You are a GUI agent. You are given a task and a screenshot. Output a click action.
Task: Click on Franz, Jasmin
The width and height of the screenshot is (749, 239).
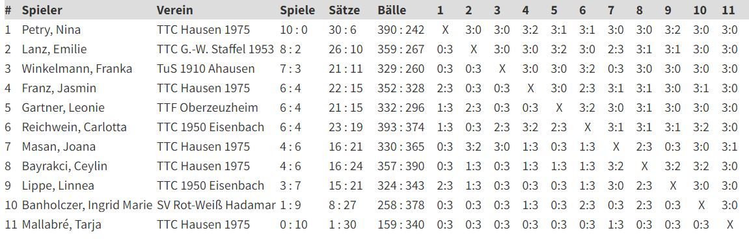pos(59,88)
